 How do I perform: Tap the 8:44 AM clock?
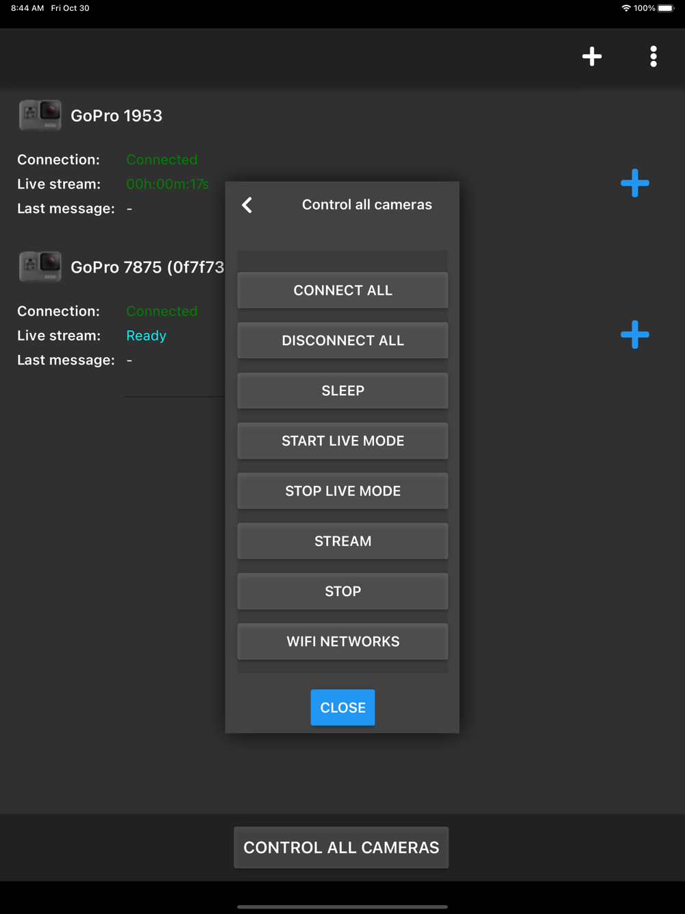27,8
